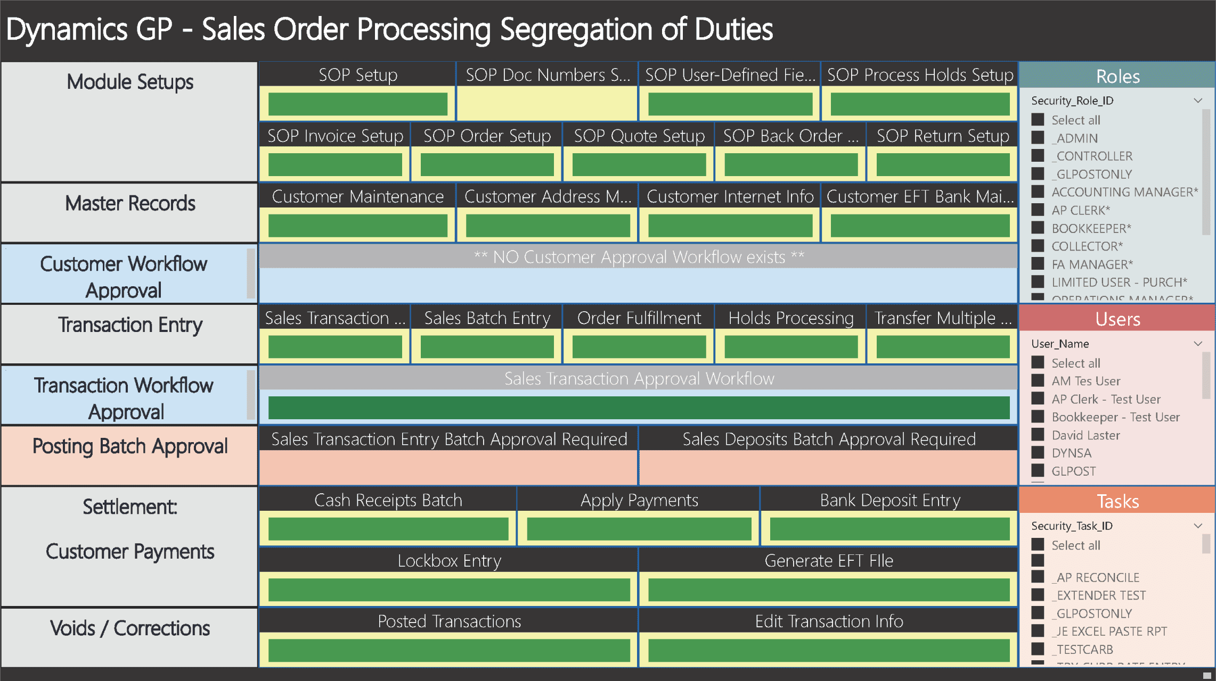Select the Sales Batch Entry tile header
The image size is (1216, 681).
point(487,318)
